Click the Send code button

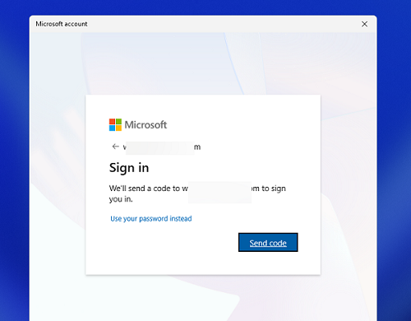[268, 242]
